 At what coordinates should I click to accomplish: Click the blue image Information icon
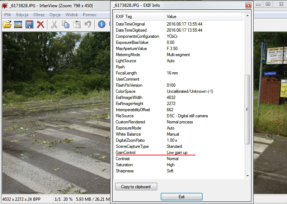point(102,24)
